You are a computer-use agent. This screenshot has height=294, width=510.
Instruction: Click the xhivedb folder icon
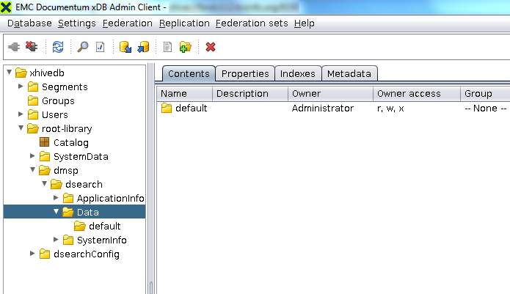click(21, 73)
